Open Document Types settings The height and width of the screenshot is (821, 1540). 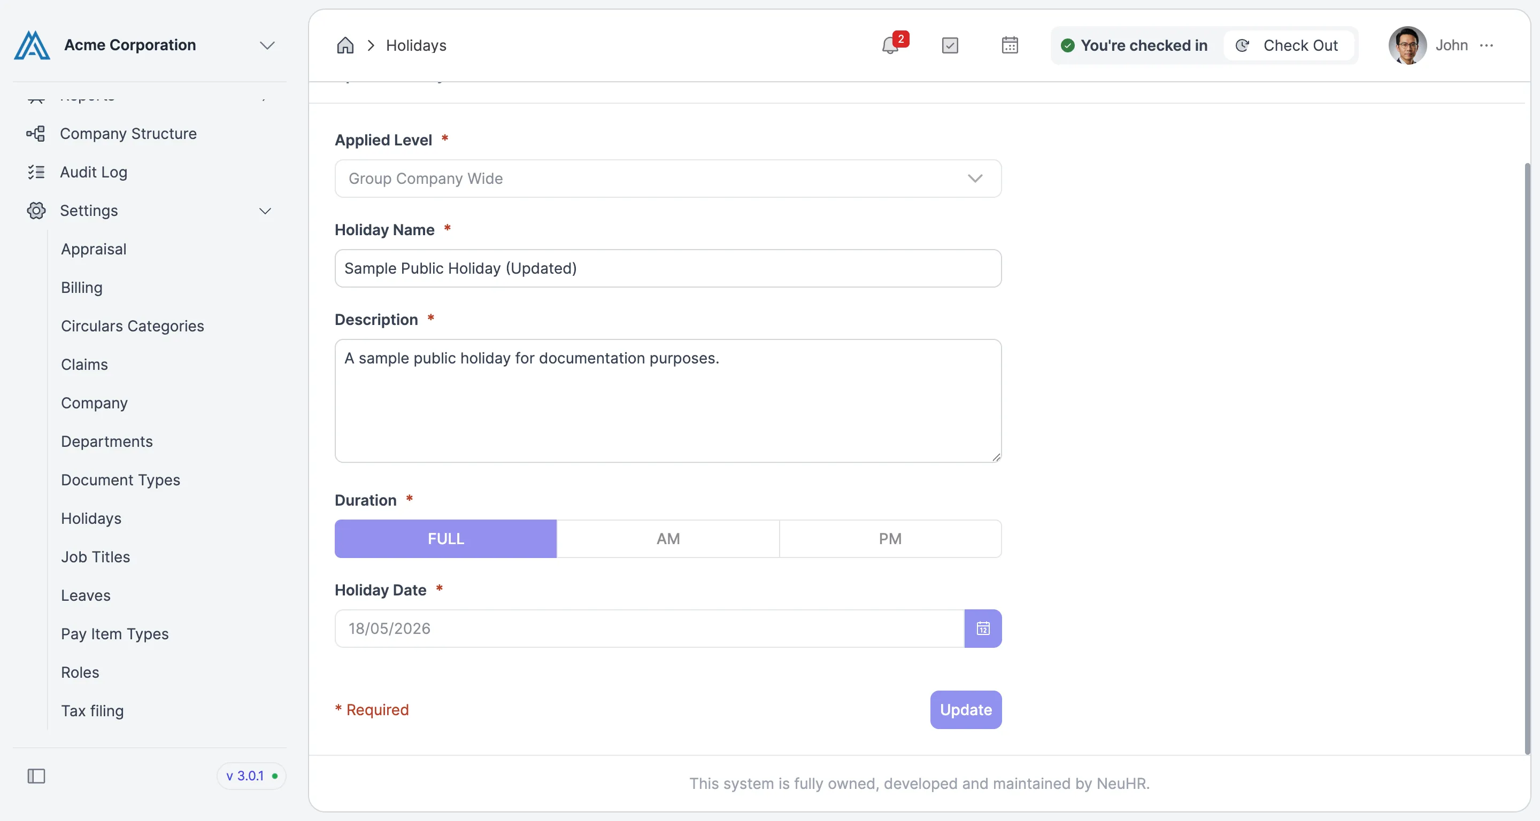click(x=121, y=481)
